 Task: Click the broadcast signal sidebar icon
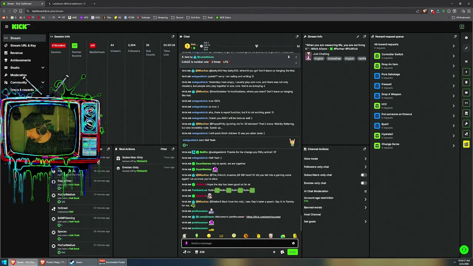click(466, 103)
